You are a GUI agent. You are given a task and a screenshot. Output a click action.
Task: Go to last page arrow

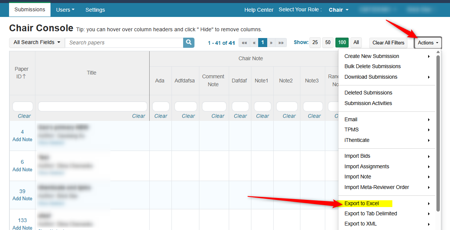point(281,43)
